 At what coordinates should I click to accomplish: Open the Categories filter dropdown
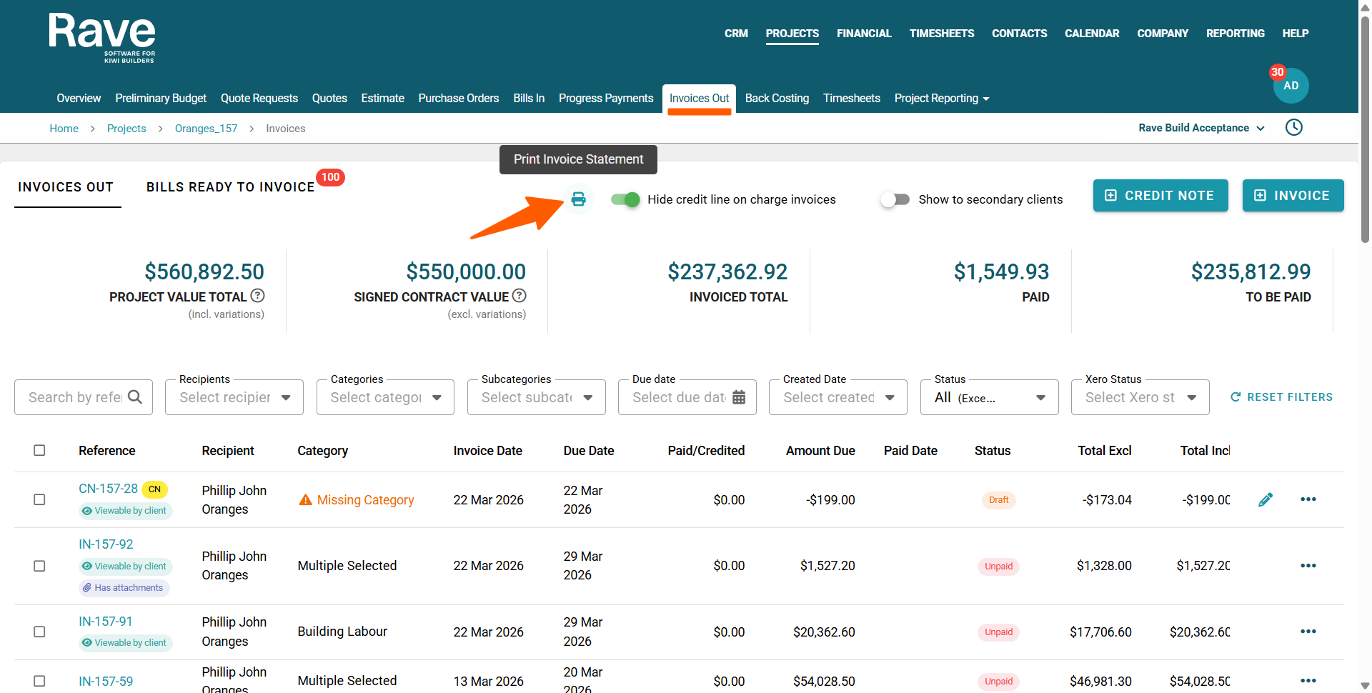(x=385, y=397)
